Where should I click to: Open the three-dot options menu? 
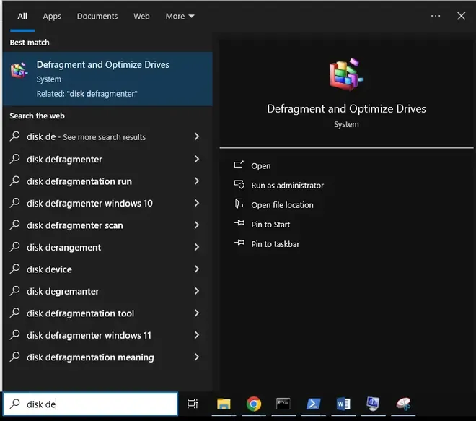436,16
